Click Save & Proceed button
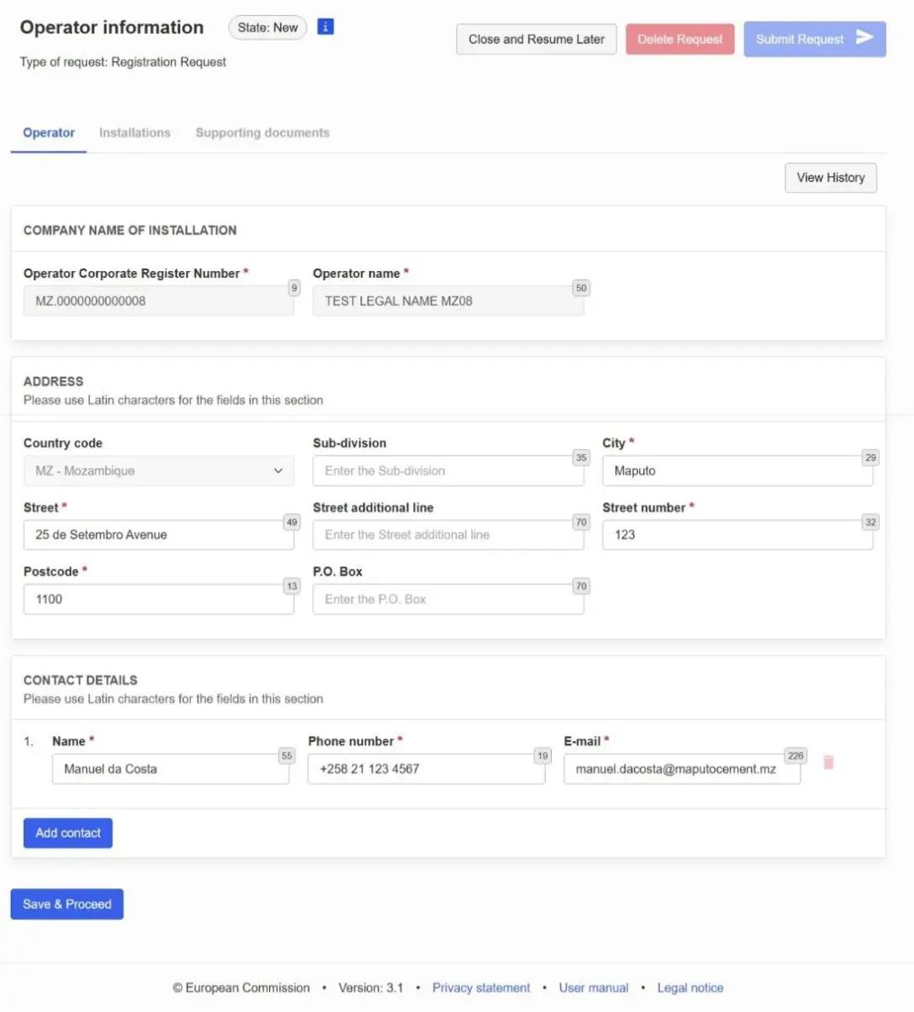 point(67,904)
